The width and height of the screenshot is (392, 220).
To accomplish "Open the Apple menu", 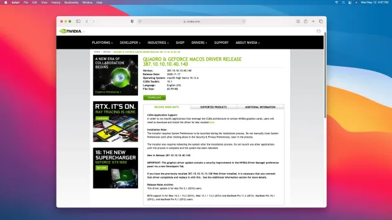I will click(5, 2).
